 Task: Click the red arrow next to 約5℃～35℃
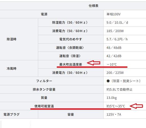point(136,106)
